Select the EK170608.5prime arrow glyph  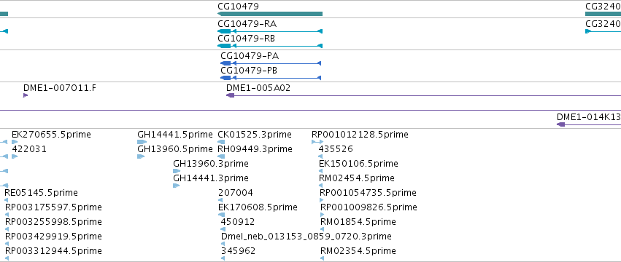222,215
